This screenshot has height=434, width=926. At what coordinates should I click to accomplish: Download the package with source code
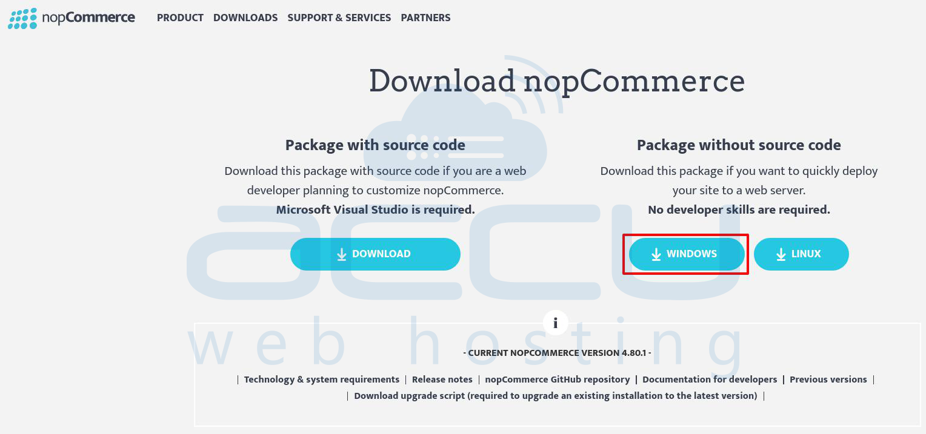click(375, 254)
